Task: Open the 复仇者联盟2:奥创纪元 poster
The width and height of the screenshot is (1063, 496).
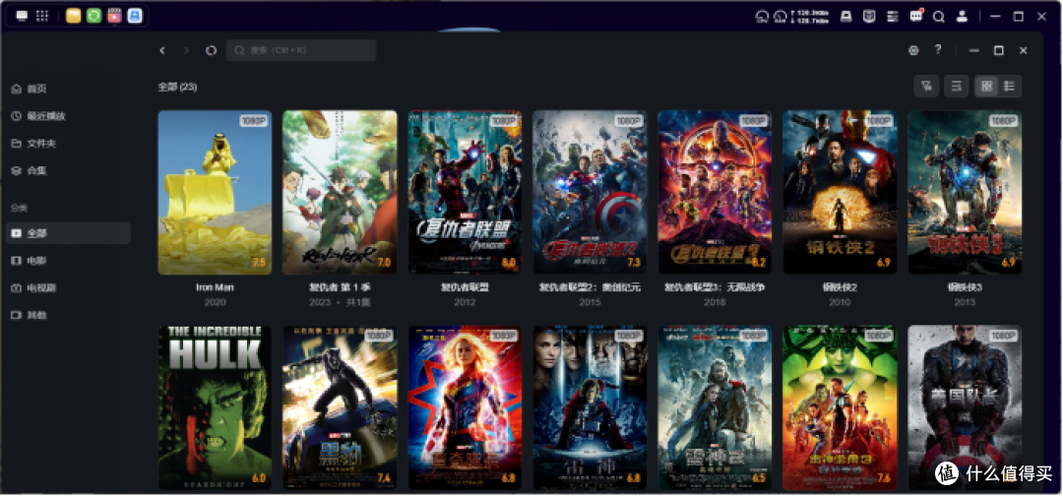Action: click(590, 193)
